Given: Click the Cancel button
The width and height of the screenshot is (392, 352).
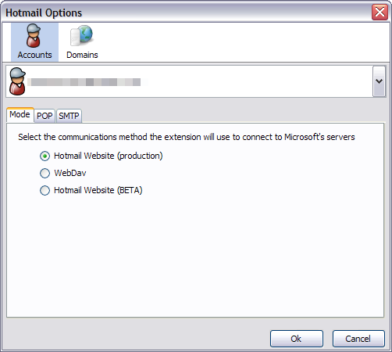Looking at the screenshot, I should point(358,339).
